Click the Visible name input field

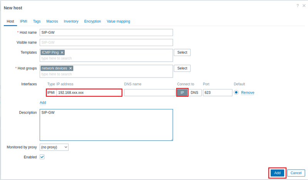tap(106, 43)
